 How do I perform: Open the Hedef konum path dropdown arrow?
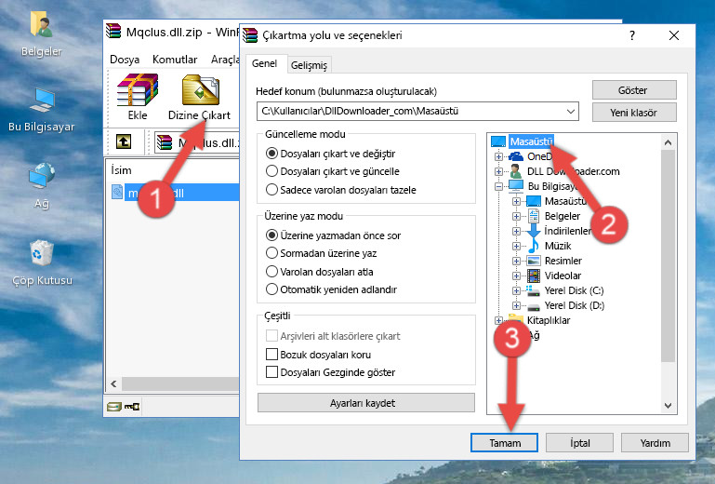[571, 112]
